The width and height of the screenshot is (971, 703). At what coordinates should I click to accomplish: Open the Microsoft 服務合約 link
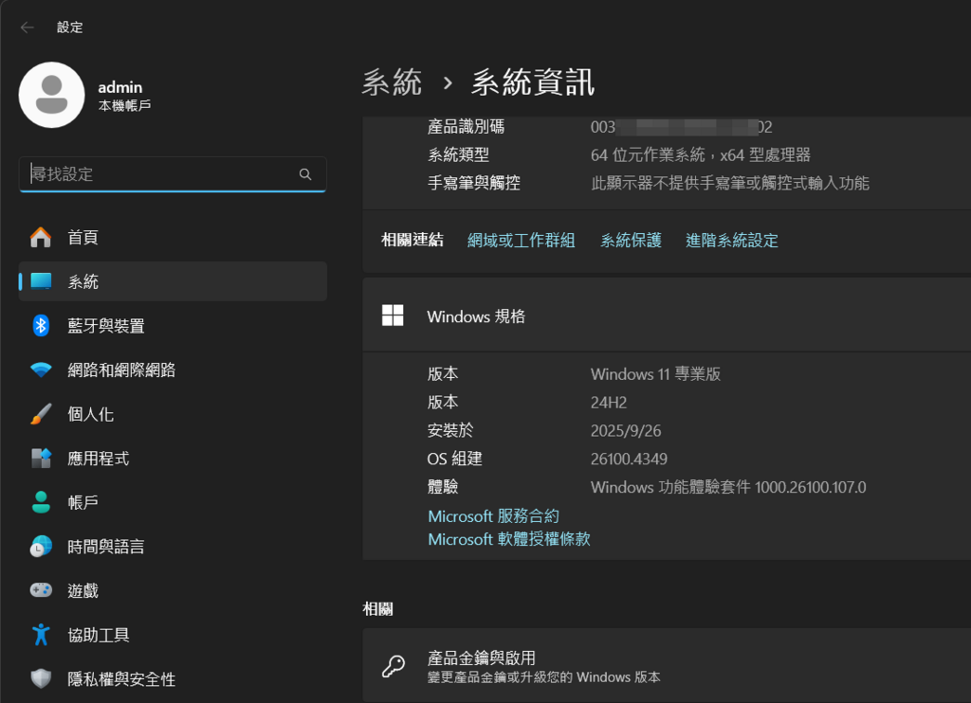[493, 516]
